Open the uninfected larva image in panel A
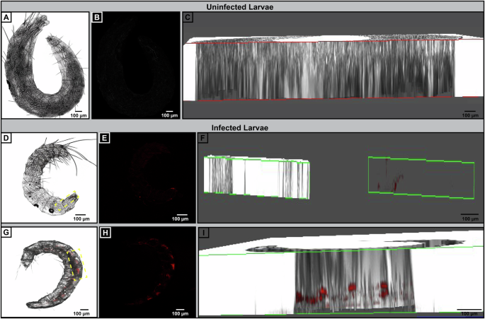The width and height of the screenshot is (485, 319). click(x=42, y=65)
